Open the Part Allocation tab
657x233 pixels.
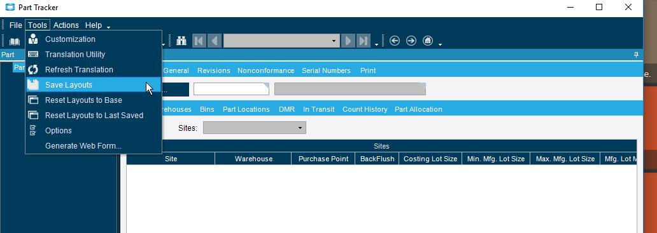point(418,109)
